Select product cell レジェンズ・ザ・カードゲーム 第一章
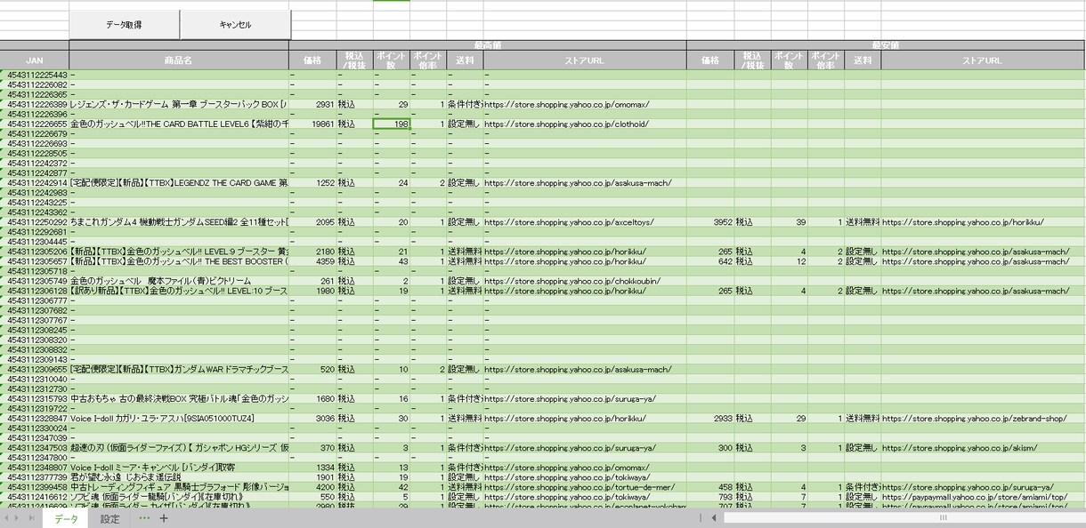This screenshot has width=1086, height=528. [x=179, y=104]
